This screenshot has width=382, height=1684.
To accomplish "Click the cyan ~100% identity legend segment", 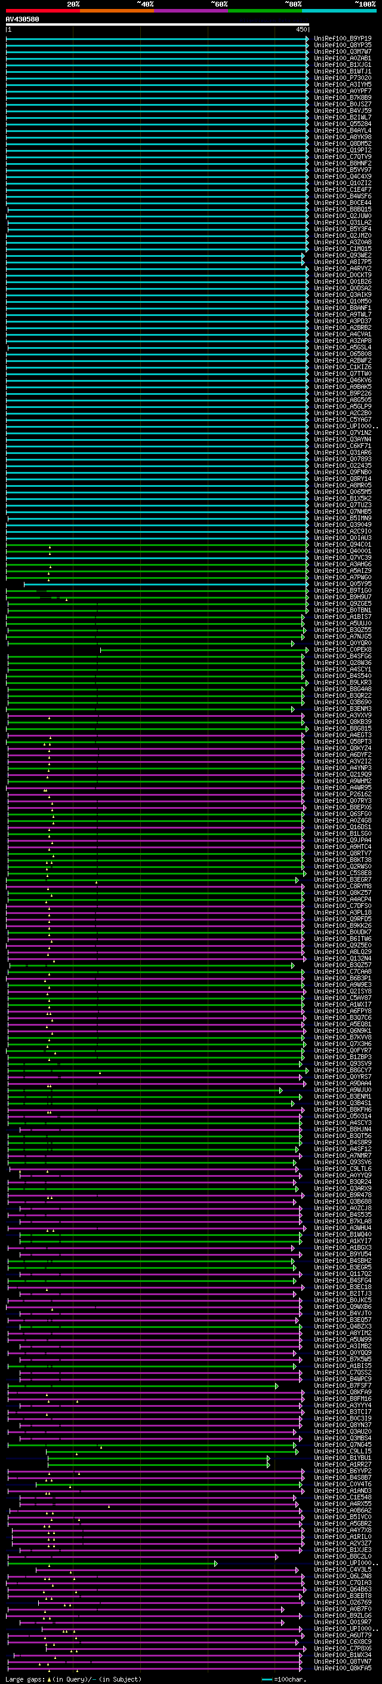I will click(339, 11).
